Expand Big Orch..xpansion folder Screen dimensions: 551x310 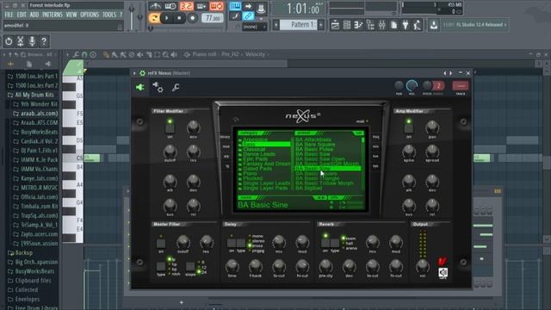point(33,262)
